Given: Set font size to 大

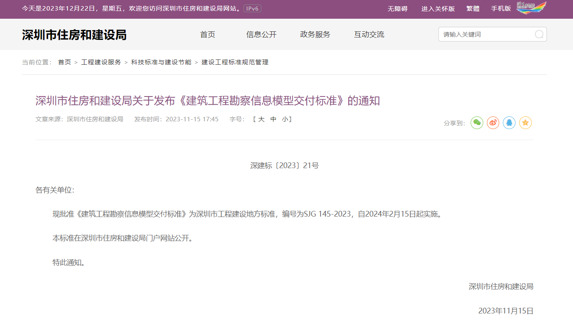Looking at the screenshot, I should pos(261,119).
